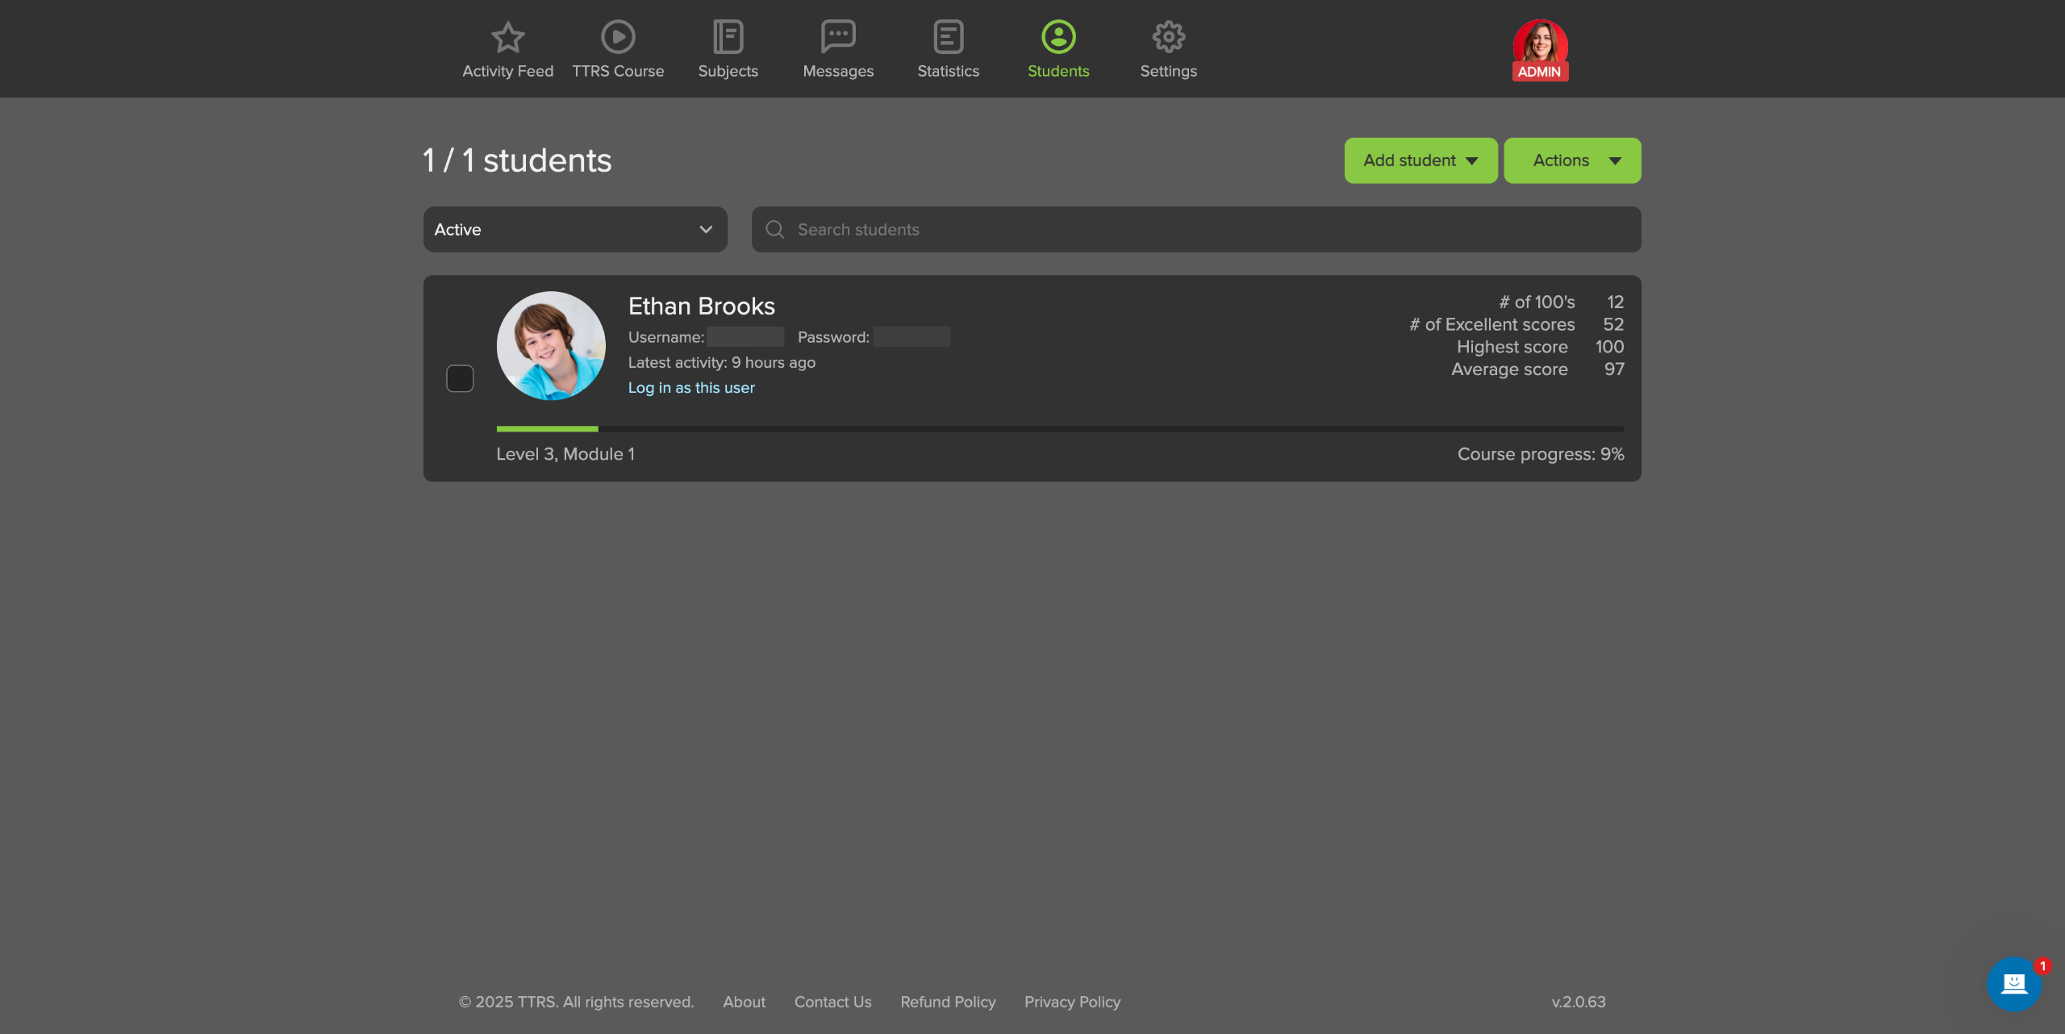Open the Statistics report icon
This screenshot has height=1034, width=2065.
[948, 37]
